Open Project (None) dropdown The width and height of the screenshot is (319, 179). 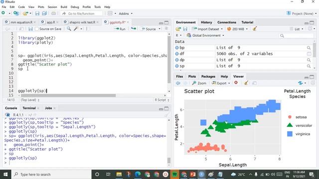(302, 13)
